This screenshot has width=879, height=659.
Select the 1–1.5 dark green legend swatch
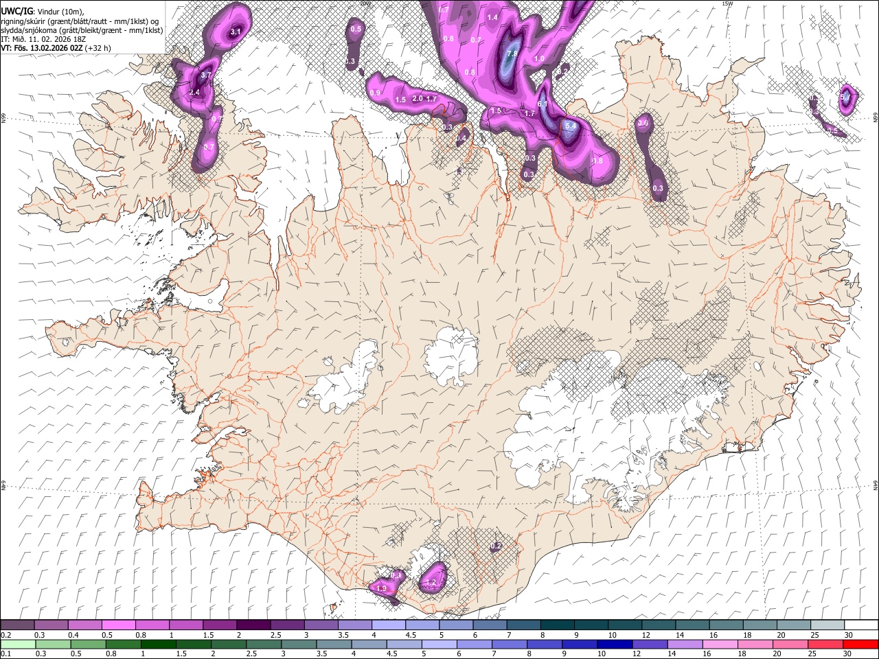(x=159, y=644)
